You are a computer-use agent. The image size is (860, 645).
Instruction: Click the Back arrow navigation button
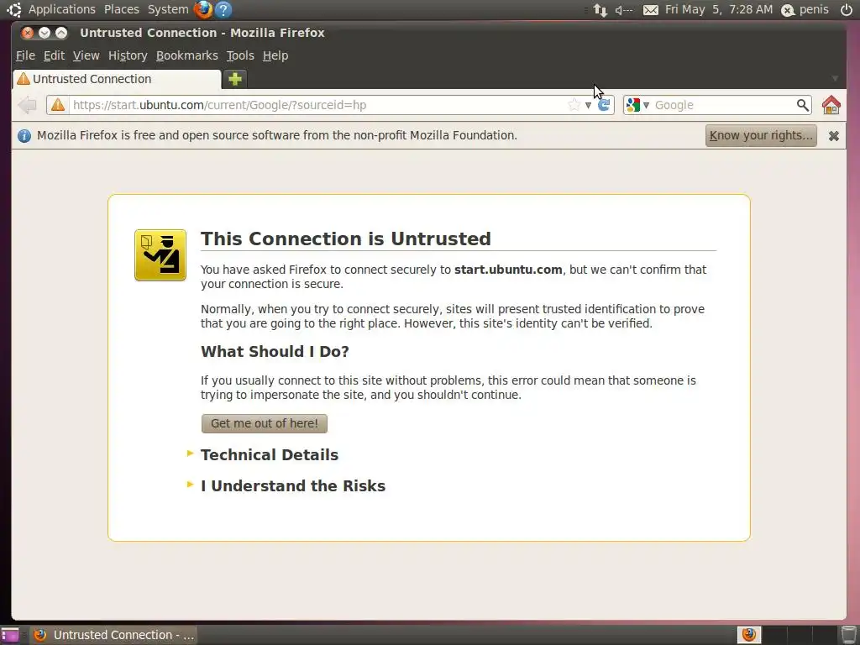click(x=27, y=105)
